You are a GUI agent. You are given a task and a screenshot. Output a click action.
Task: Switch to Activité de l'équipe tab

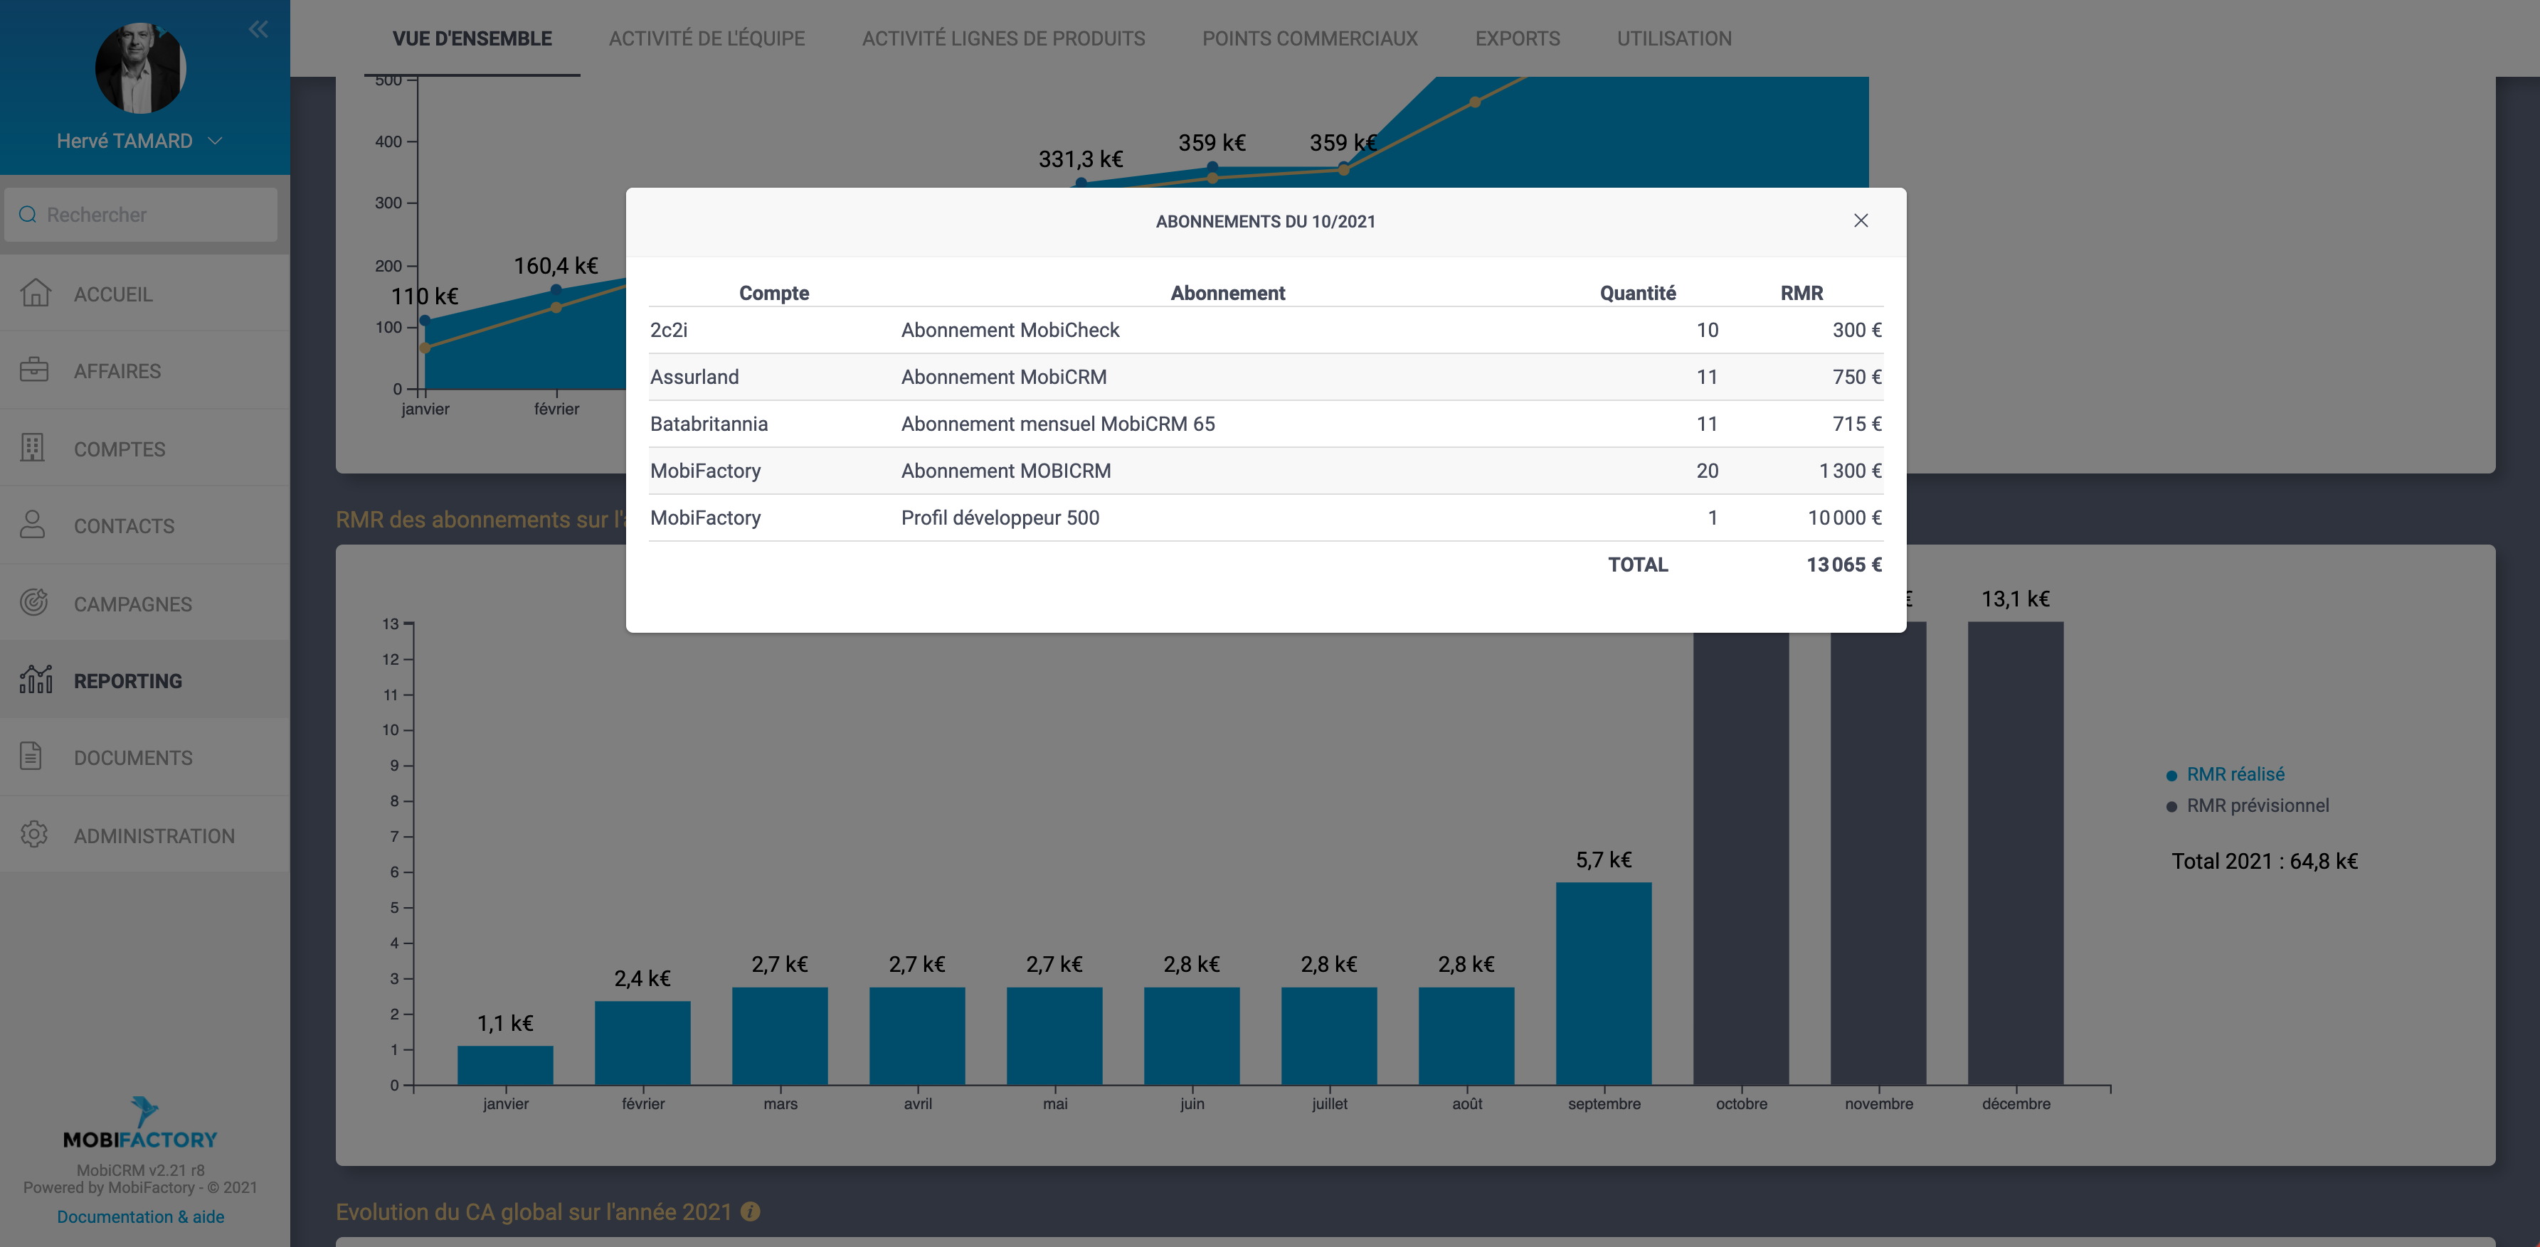(x=706, y=38)
